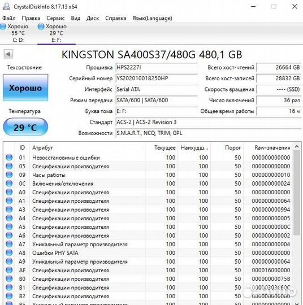Open the Справка menu
Viewport: 303px width, 305px height.
coord(116,18)
